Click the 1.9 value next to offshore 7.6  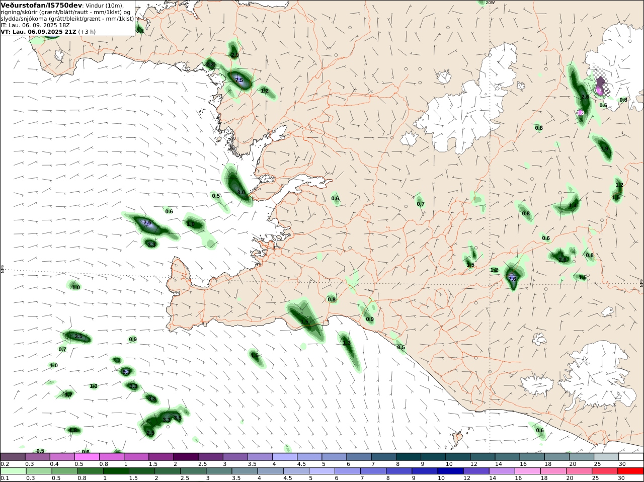(191, 224)
